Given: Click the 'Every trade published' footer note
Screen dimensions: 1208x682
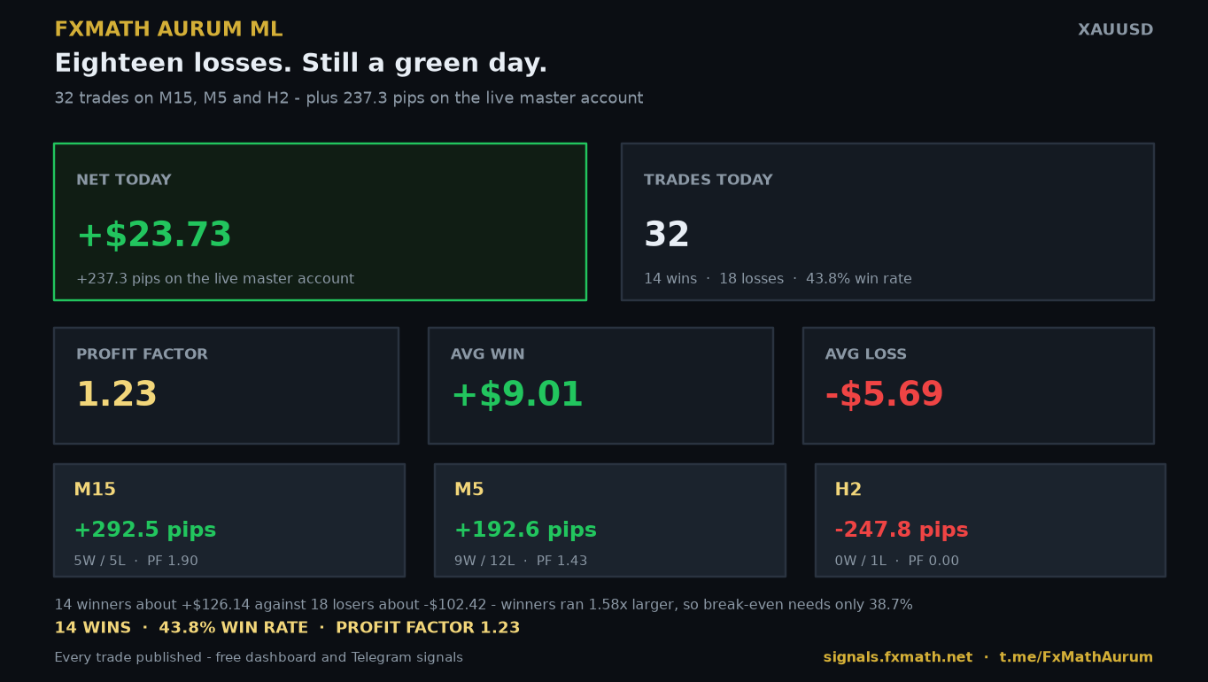Looking at the screenshot, I should pyautogui.click(x=259, y=658).
